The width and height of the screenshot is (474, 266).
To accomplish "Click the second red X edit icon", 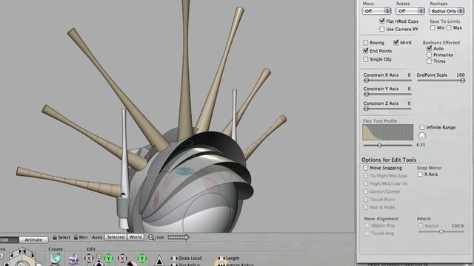I will pos(122,259).
